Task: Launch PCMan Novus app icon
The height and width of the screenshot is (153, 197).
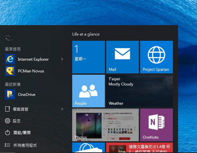Action: [10, 71]
